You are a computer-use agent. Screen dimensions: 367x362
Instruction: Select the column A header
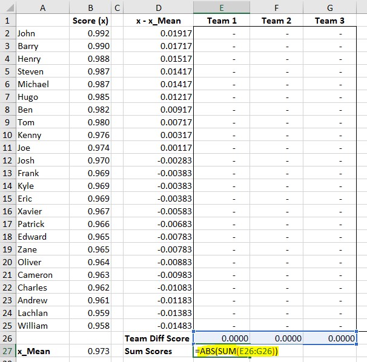point(42,7)
